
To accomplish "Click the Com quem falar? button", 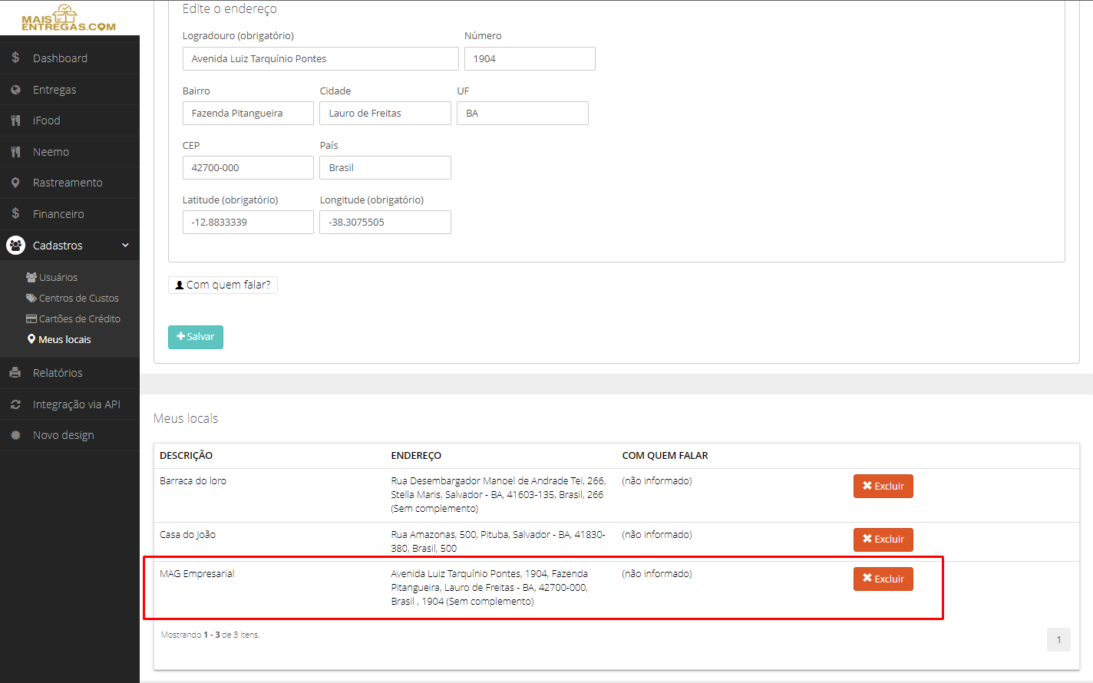I will pos(223,285).
